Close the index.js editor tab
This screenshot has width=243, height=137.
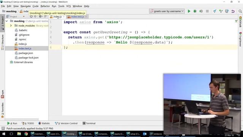64,17
